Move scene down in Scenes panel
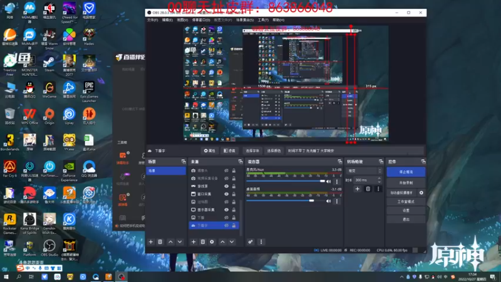 click(180, 242)
